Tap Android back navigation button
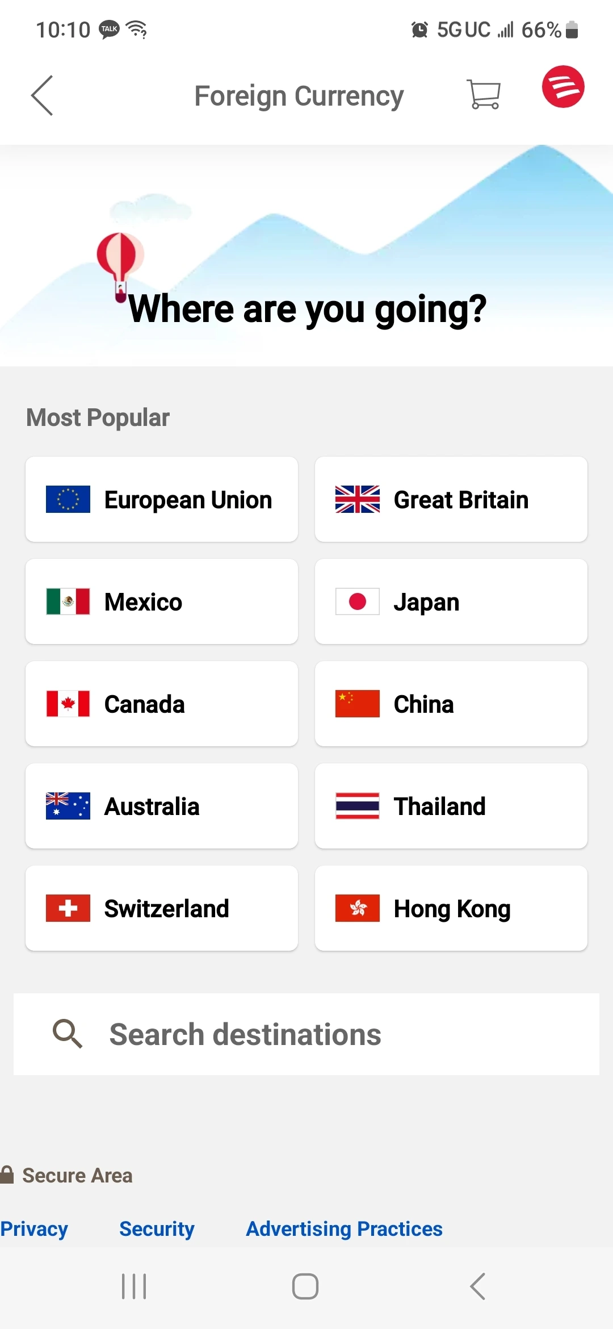 click(478, 1286)
